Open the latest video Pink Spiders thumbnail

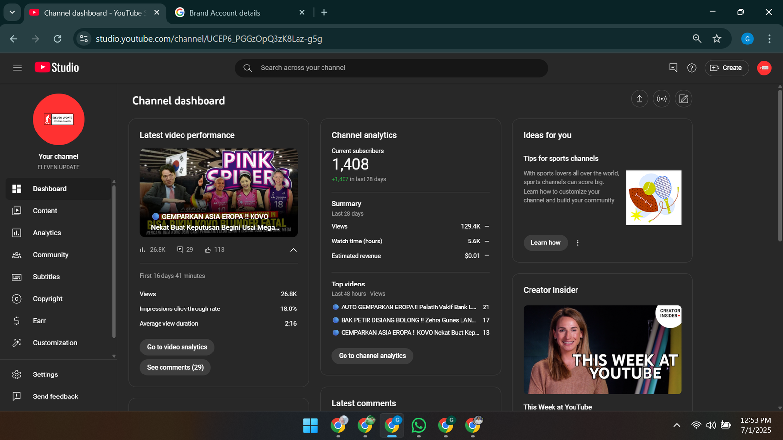(x=219, y=193)
